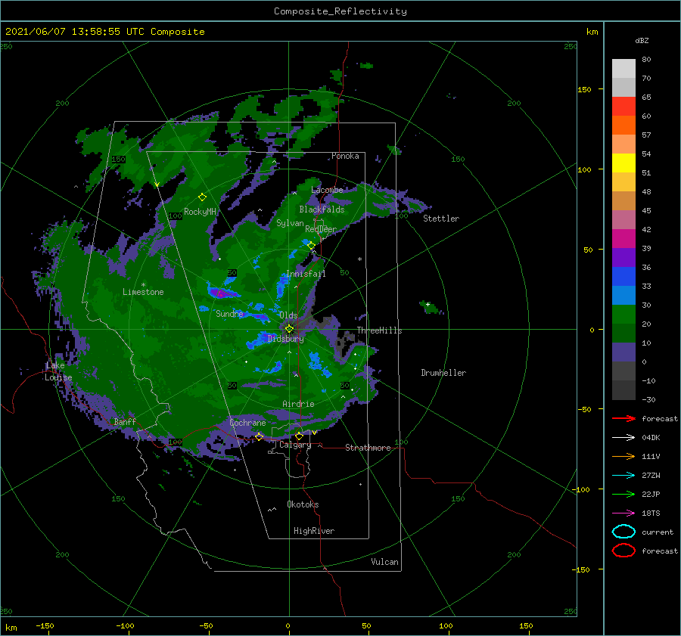Select the blue 36 dBZ color swatch

click(x=623, y=276)
